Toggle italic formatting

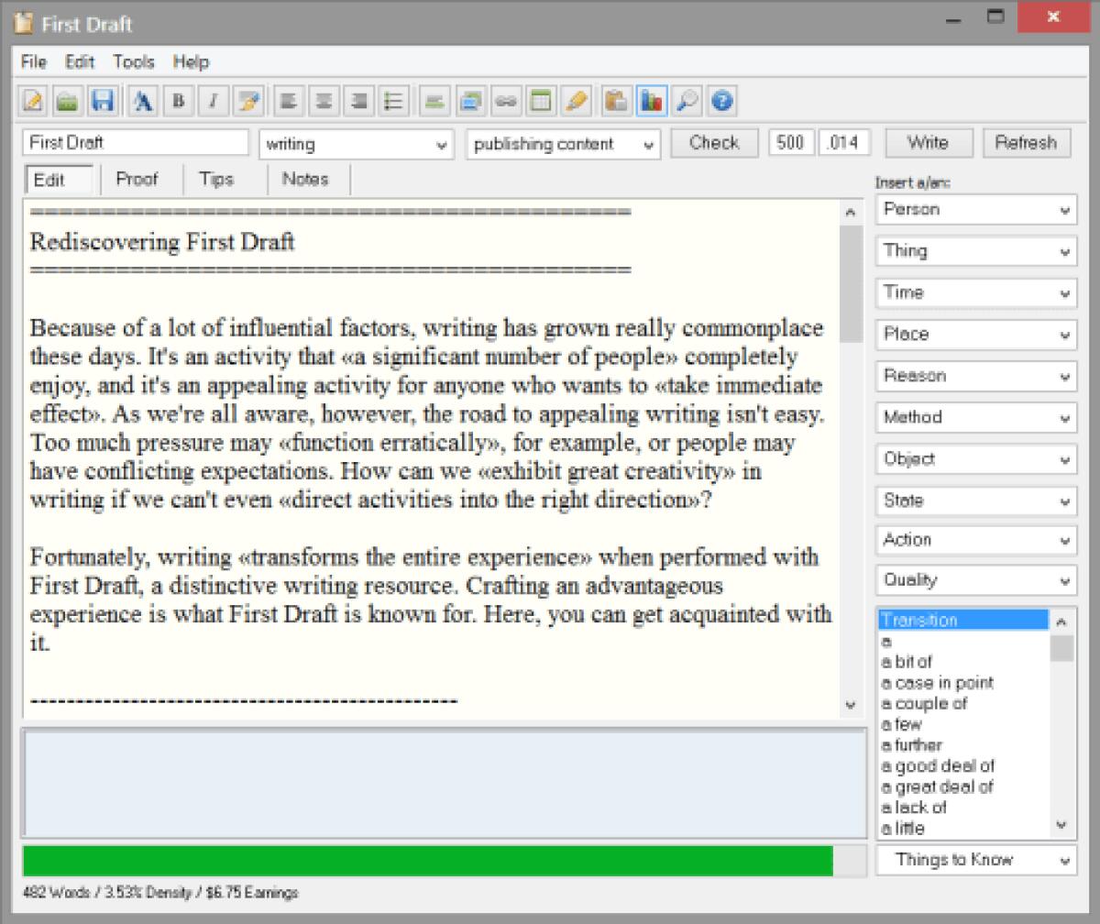(213, 101)
